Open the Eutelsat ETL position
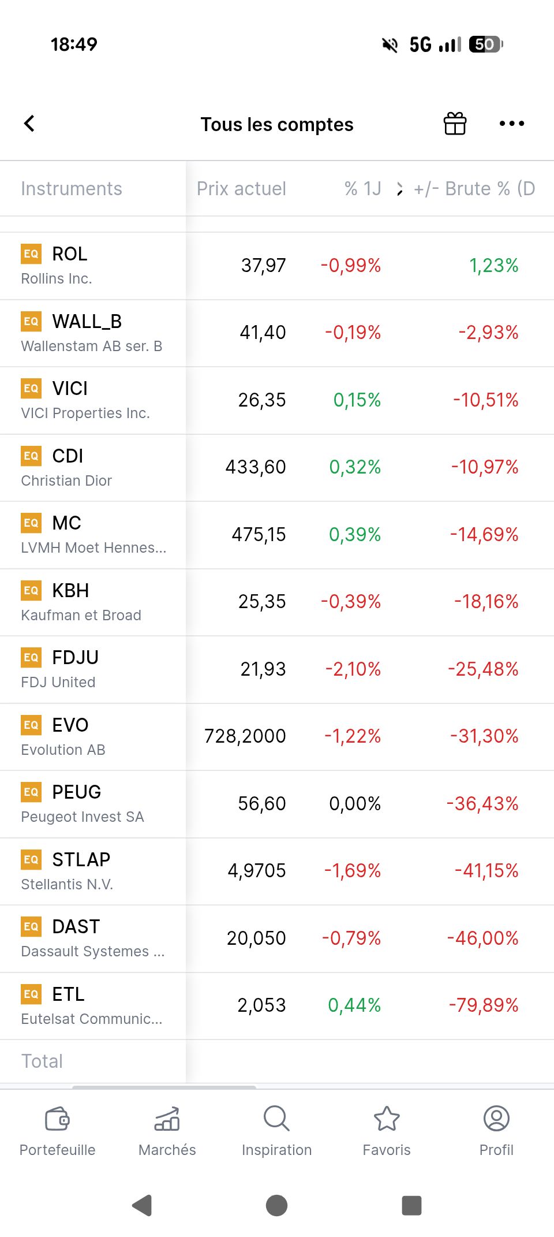This screenshot has height=1237, width=554. click(277, 1005)
